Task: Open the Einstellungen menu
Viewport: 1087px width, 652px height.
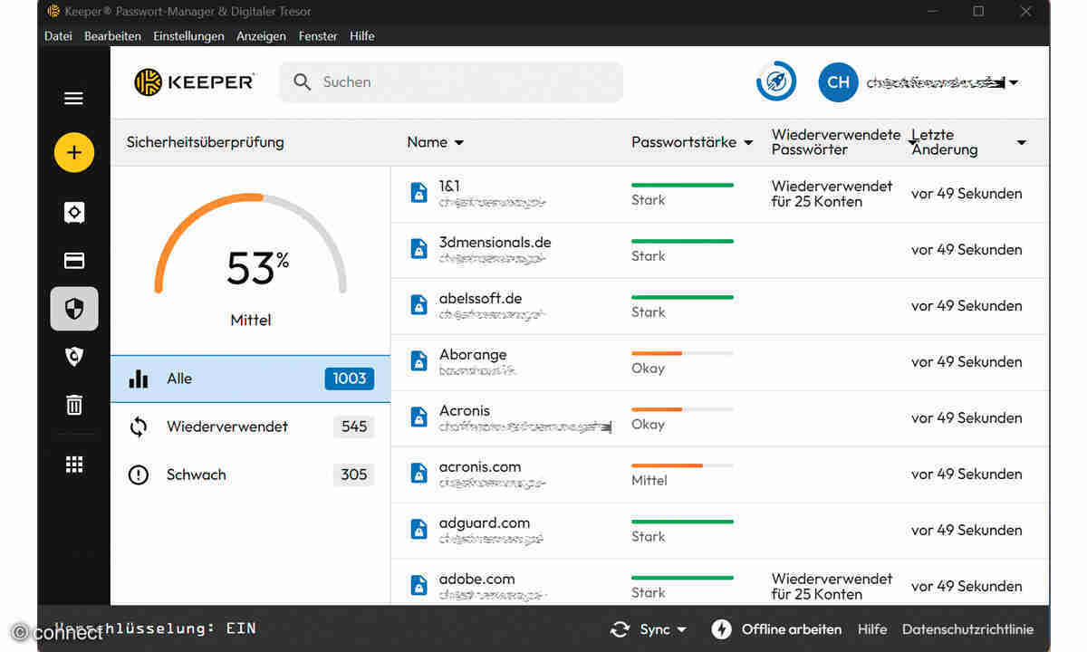Action: point(188,36)
